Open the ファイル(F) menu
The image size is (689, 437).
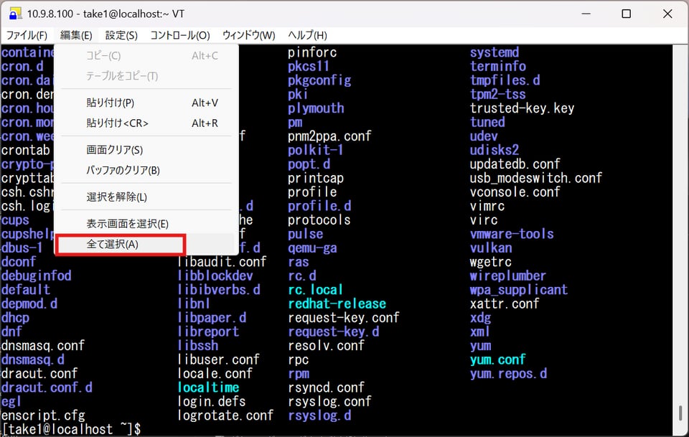27,35
